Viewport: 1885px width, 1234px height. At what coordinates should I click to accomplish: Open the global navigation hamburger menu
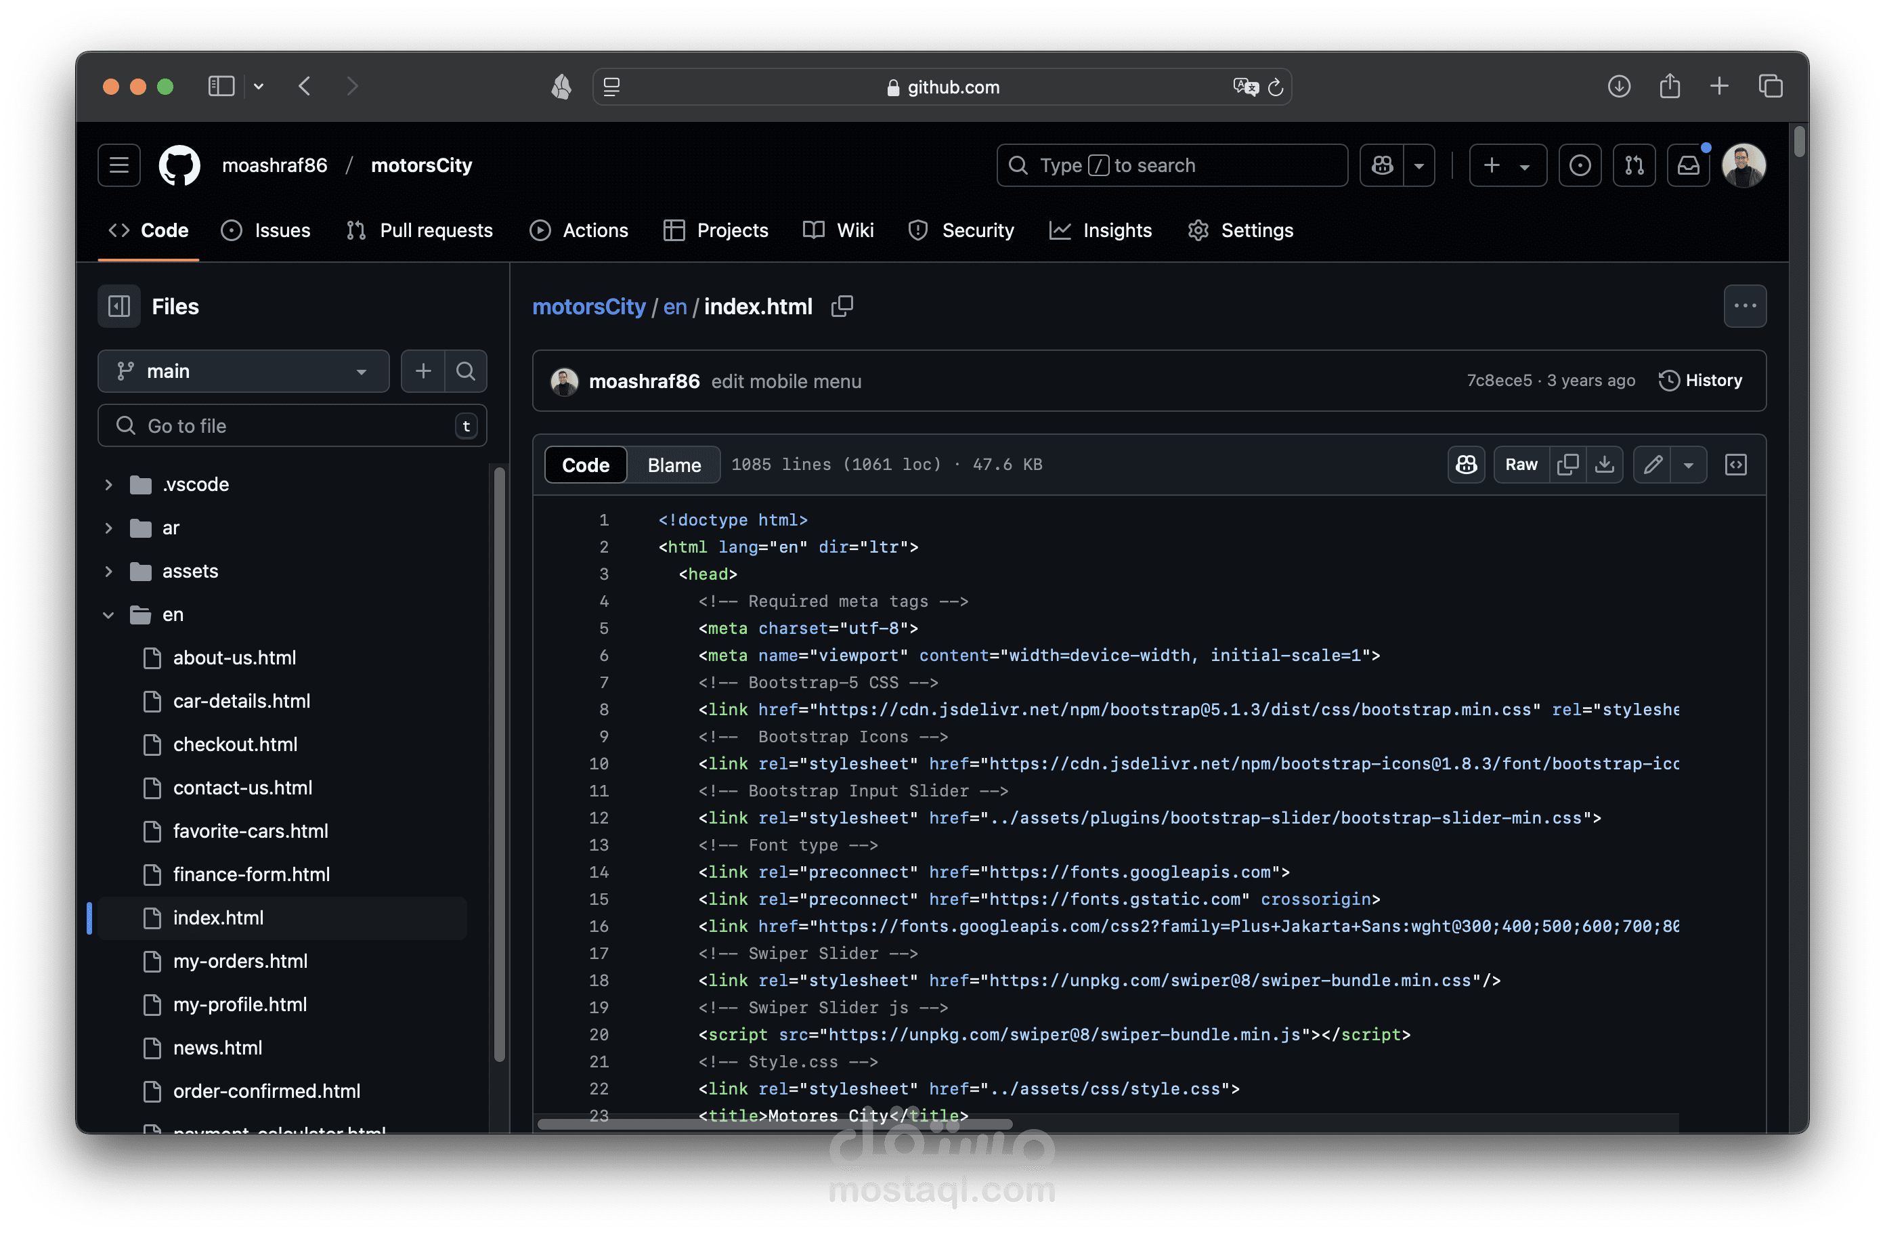click(120, 165)
